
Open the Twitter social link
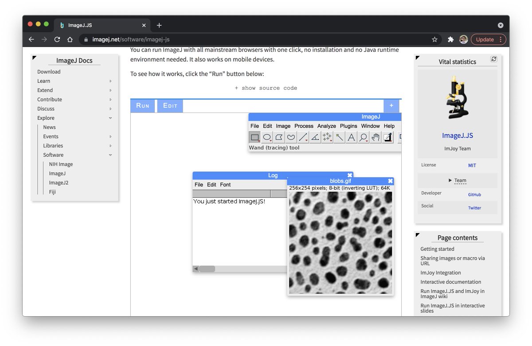pyautogui.click(x=474, y=208)
